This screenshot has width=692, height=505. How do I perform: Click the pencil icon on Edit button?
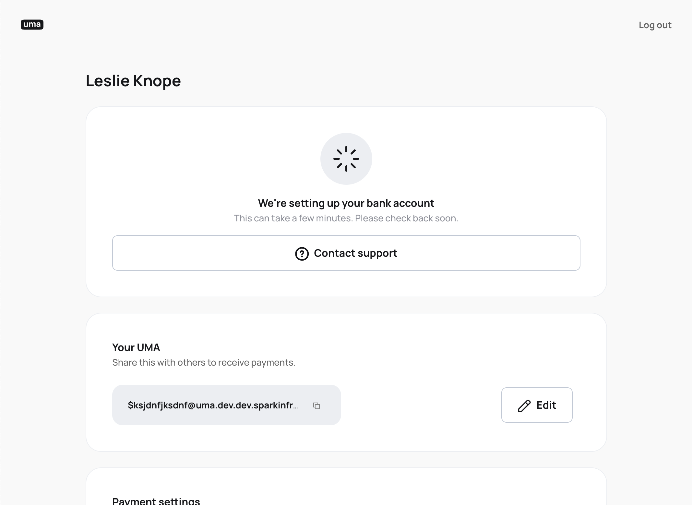click(524, 405)
